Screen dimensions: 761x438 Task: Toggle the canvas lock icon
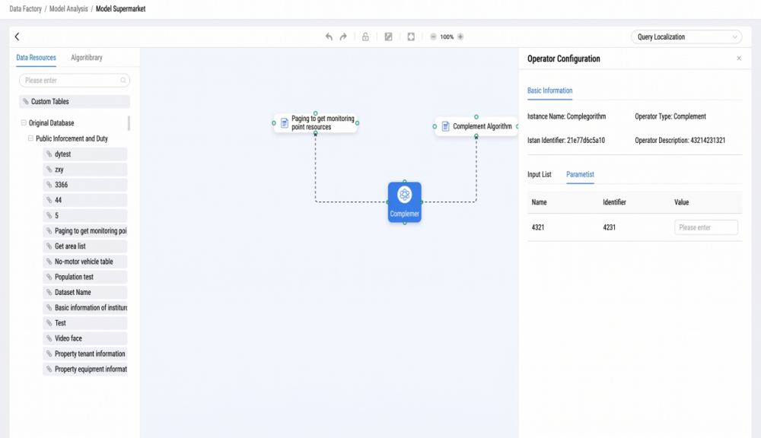tap(365, 36)
